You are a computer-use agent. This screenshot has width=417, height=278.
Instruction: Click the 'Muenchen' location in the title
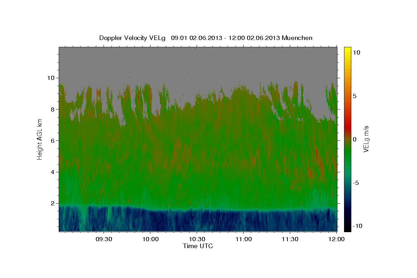[297, 38]
